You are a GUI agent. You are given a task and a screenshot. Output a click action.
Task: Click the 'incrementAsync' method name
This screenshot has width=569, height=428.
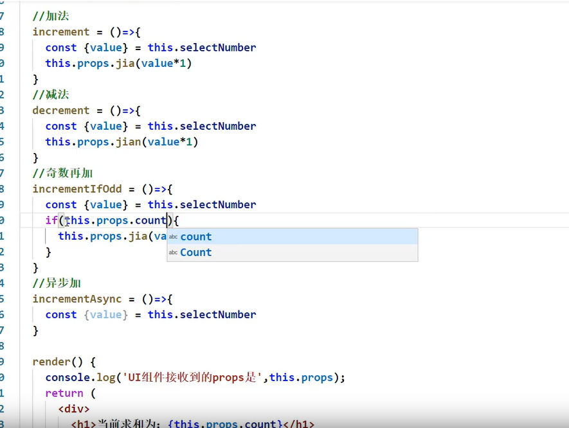pyautogui.click(x=77, y=299)
